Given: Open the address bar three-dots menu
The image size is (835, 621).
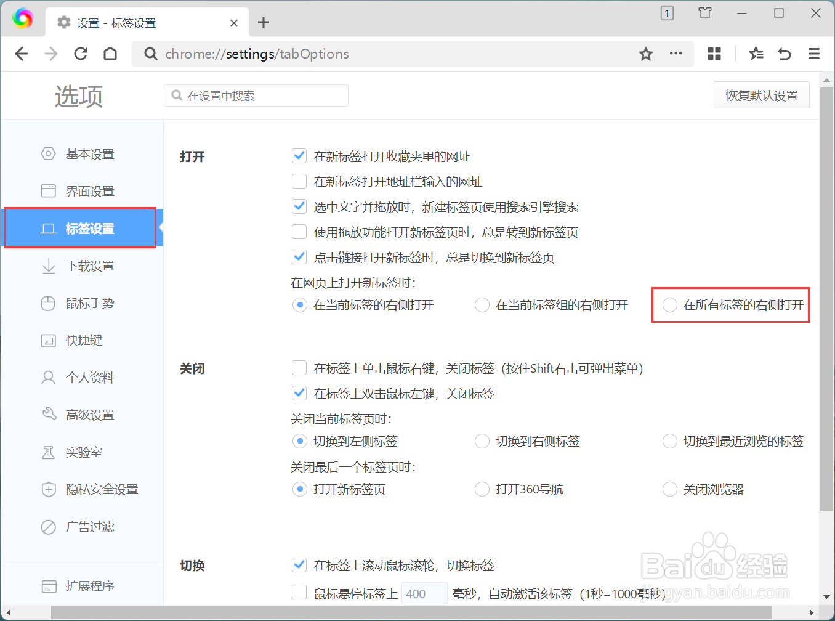Looking at the screenshot, I should point(676,54).
